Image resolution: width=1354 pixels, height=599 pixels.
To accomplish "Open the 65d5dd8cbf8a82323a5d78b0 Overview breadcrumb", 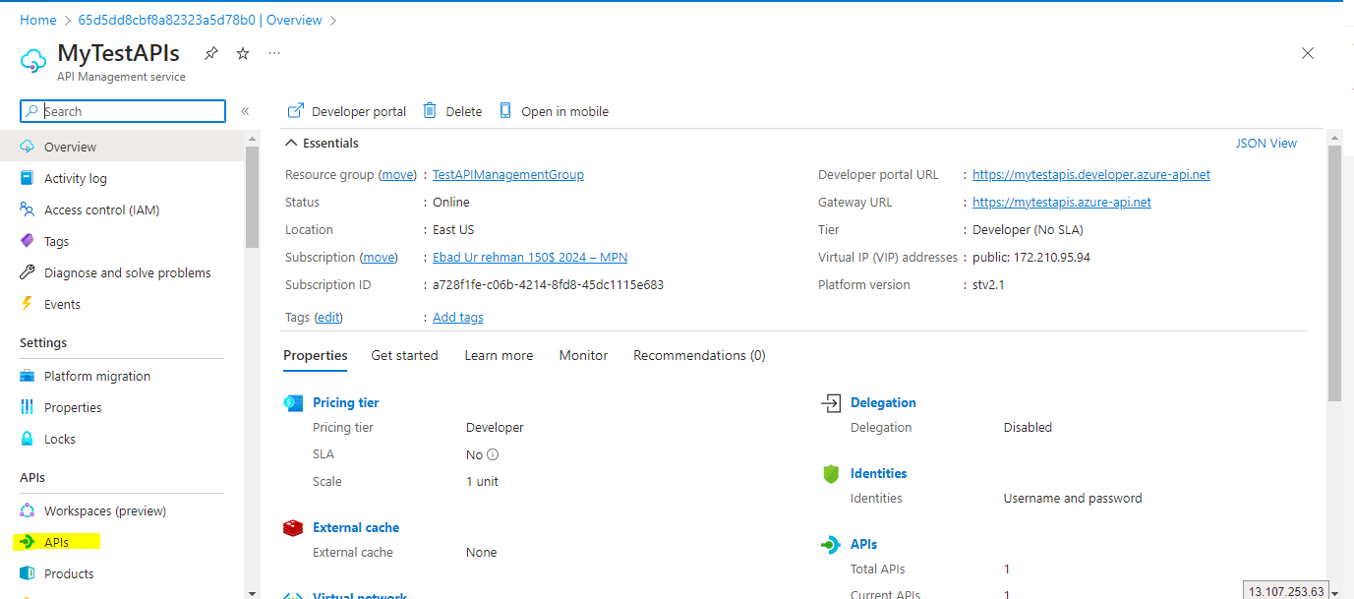I will (x=200, y=20).
